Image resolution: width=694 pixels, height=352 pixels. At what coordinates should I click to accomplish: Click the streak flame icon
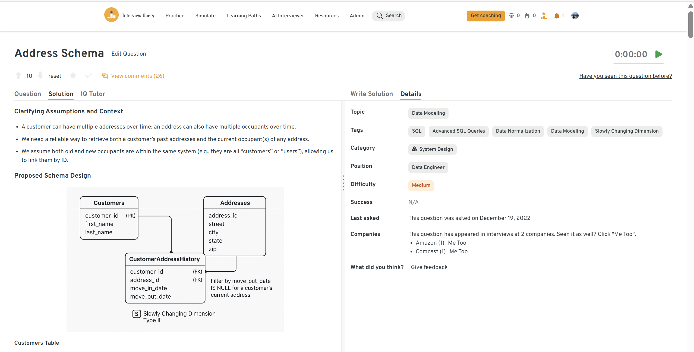click(527, 15)
